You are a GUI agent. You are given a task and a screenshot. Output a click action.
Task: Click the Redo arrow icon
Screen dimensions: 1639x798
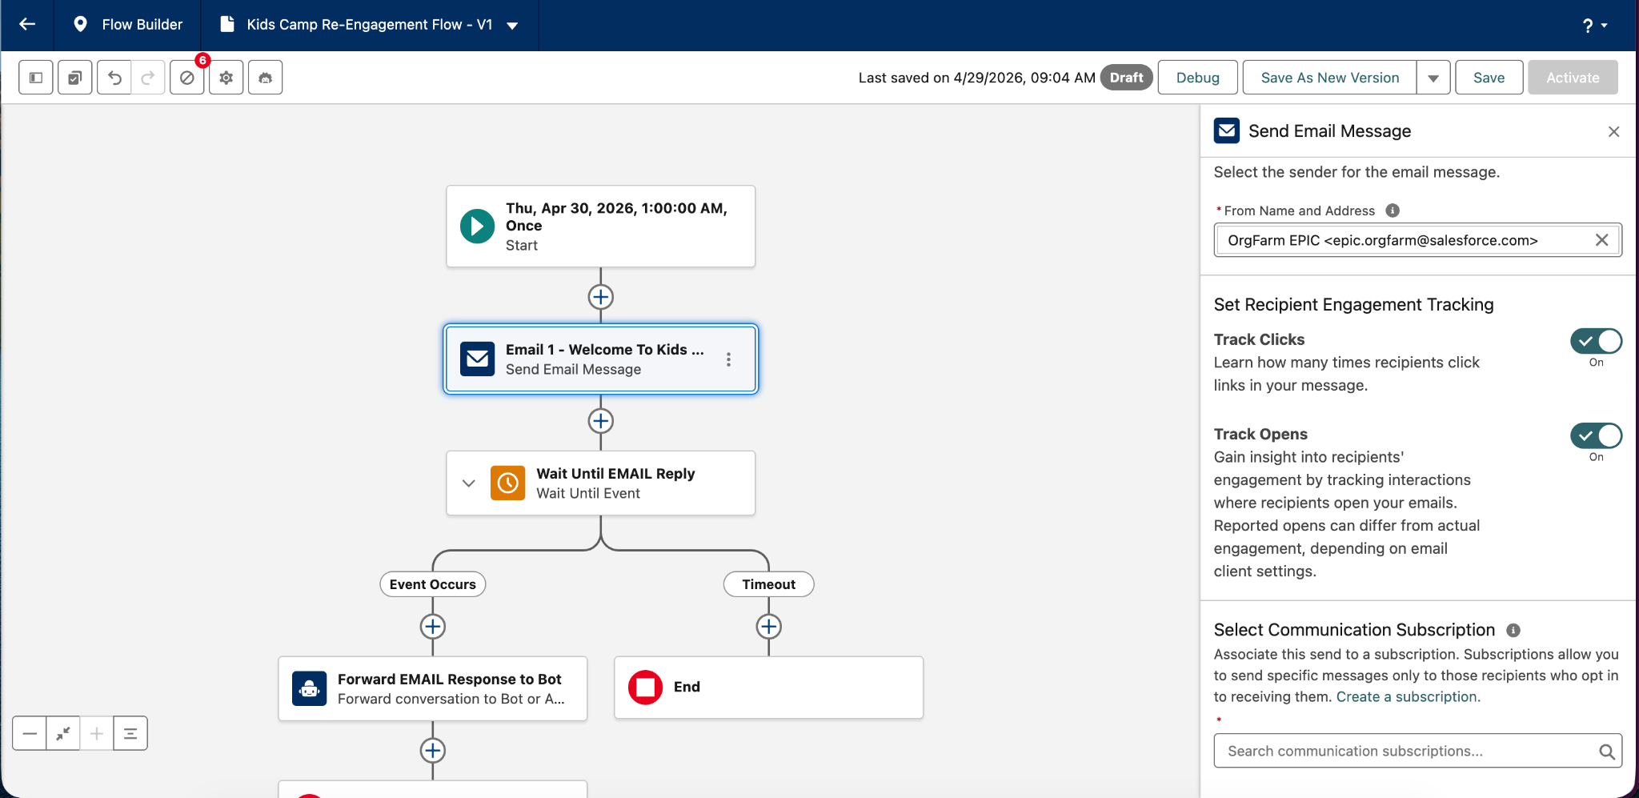[148, 78]
